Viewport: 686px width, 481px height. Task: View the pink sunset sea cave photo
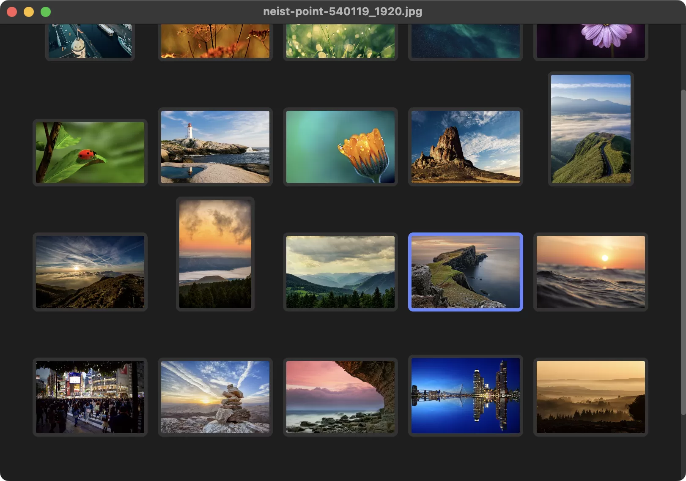(x=340, y=396)
